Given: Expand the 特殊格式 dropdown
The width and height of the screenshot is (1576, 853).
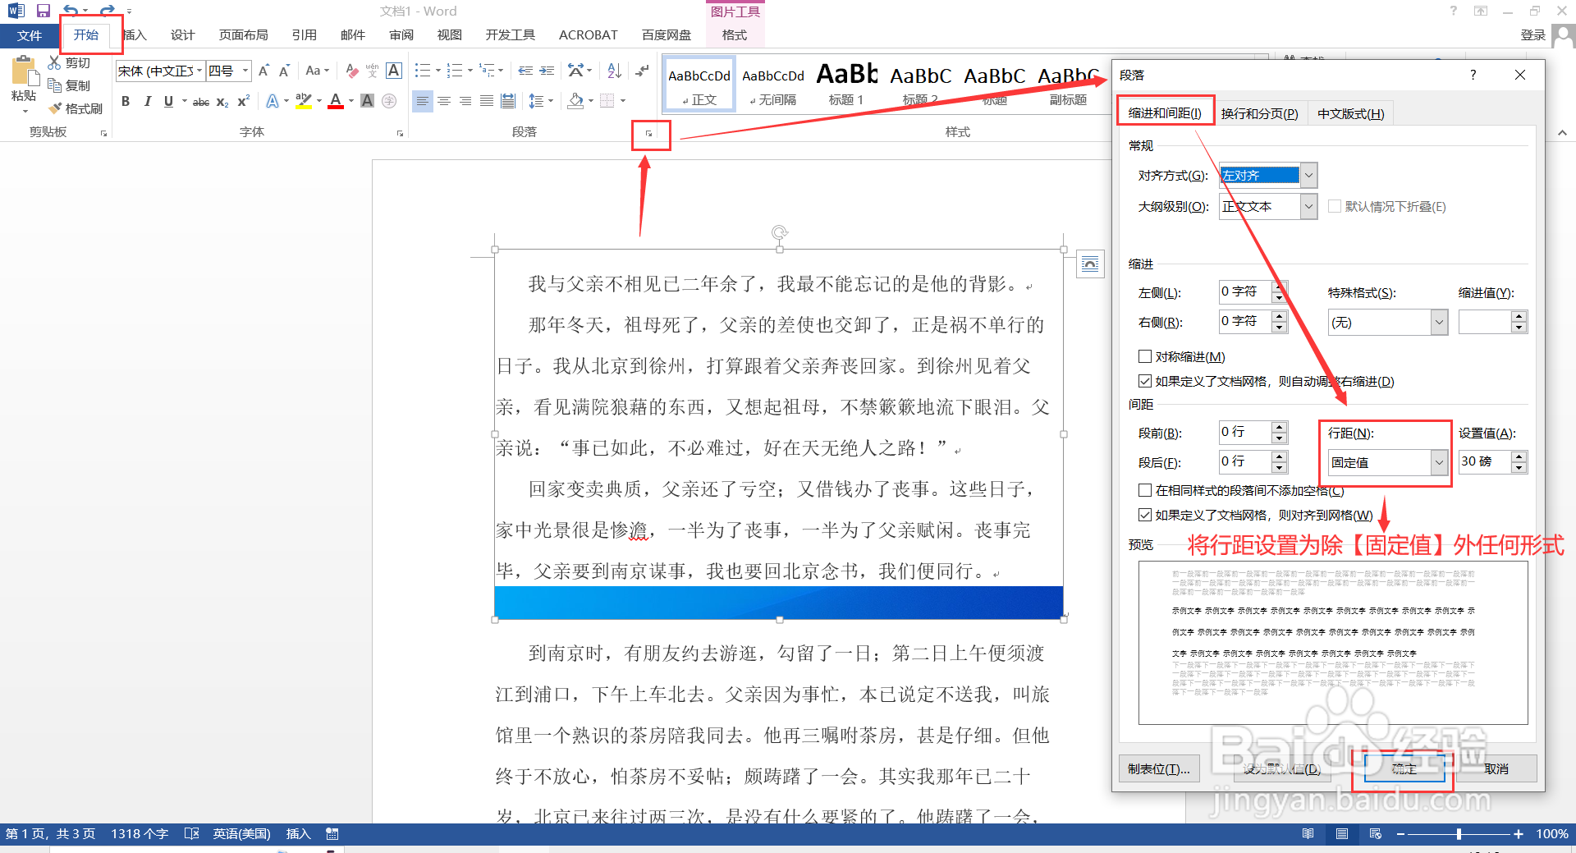Looking at the screenshot, I should pyautogui.click(x=1439, y=322).
